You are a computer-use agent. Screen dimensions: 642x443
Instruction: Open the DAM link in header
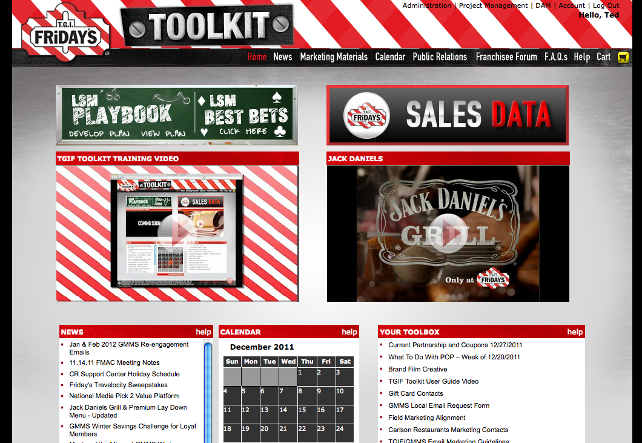(543, 5)
